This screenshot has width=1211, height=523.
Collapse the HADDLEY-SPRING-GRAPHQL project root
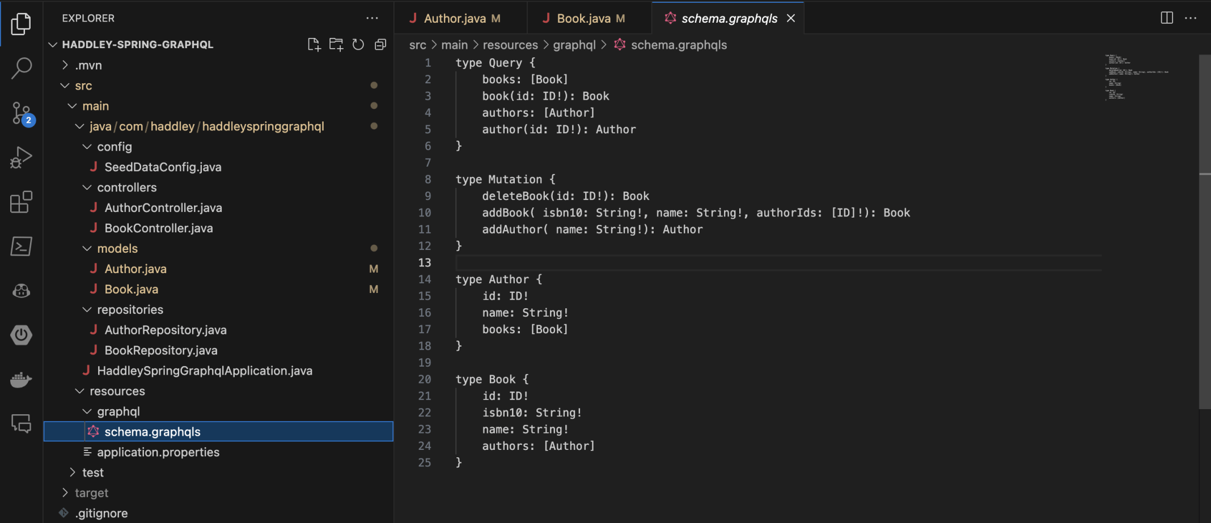click(137, 45)
